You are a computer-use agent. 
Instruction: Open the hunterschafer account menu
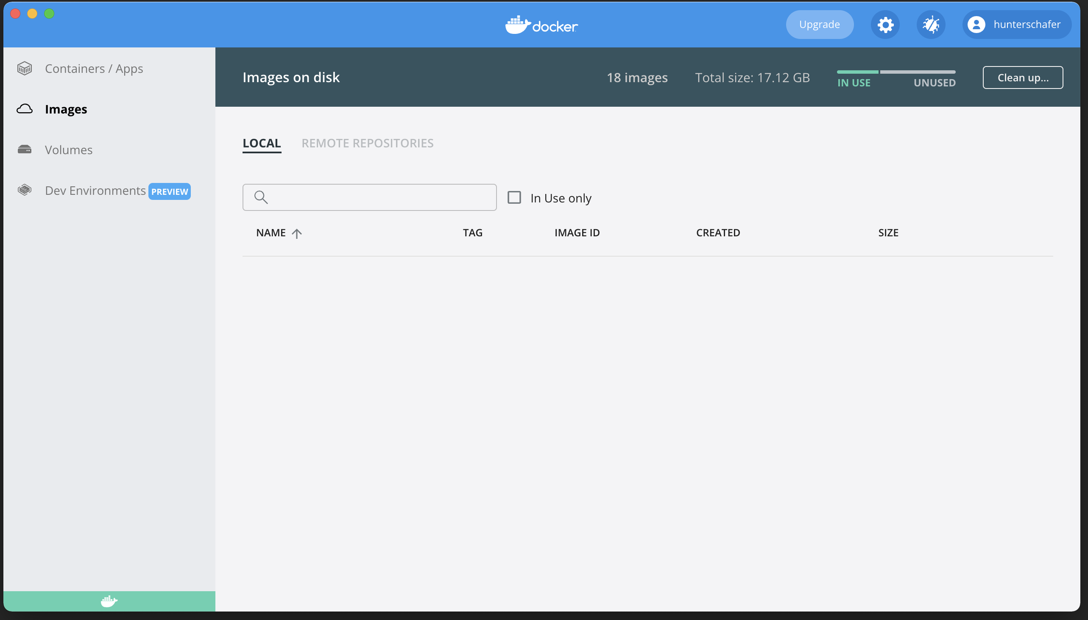[1016, 25]
